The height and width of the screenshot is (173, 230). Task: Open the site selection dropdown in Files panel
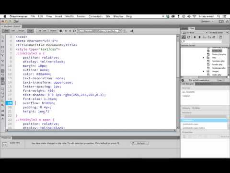tap(195, 33)
